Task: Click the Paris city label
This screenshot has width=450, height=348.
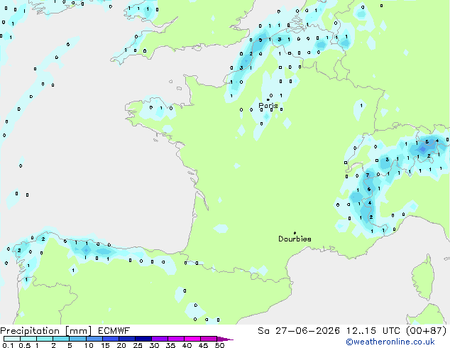Action: (268, 106)
